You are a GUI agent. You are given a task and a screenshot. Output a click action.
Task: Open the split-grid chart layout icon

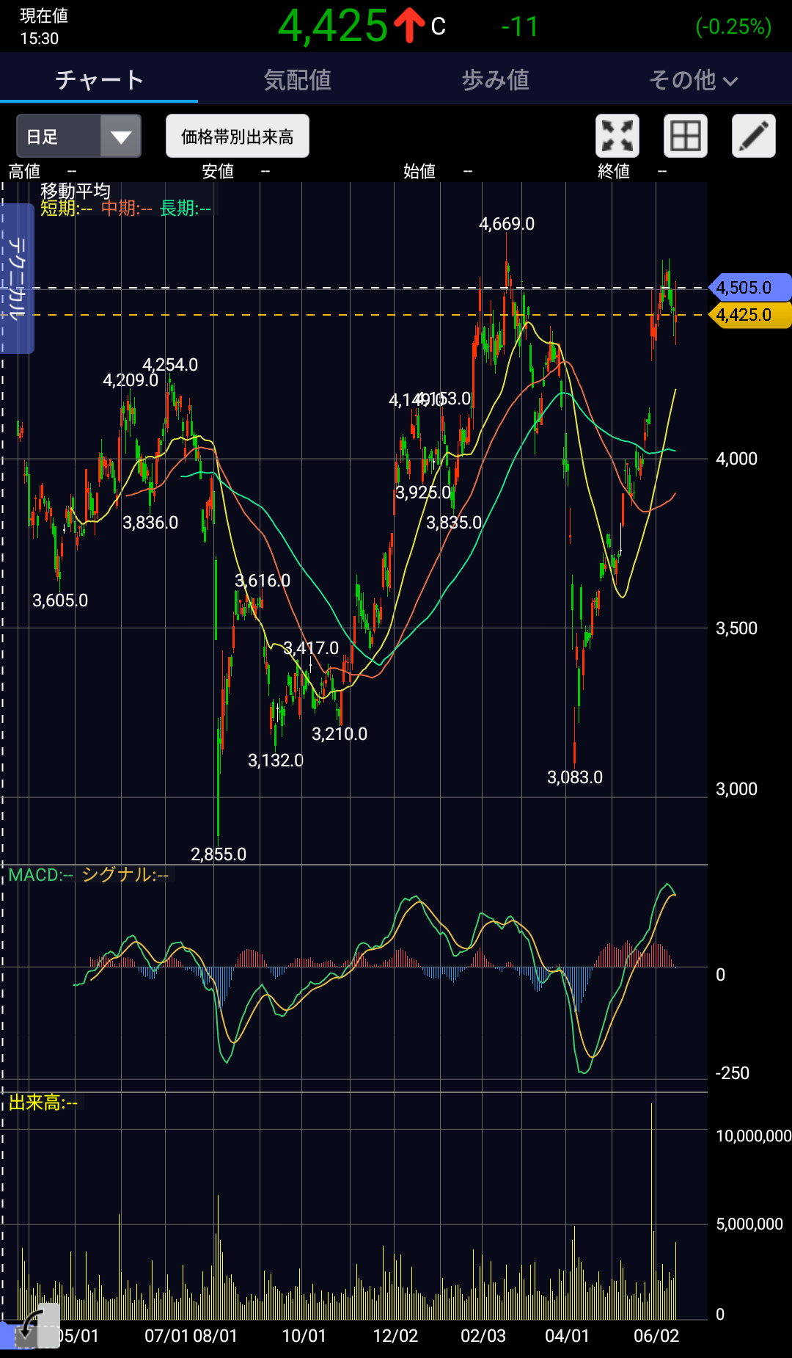[x=685, y=137]
